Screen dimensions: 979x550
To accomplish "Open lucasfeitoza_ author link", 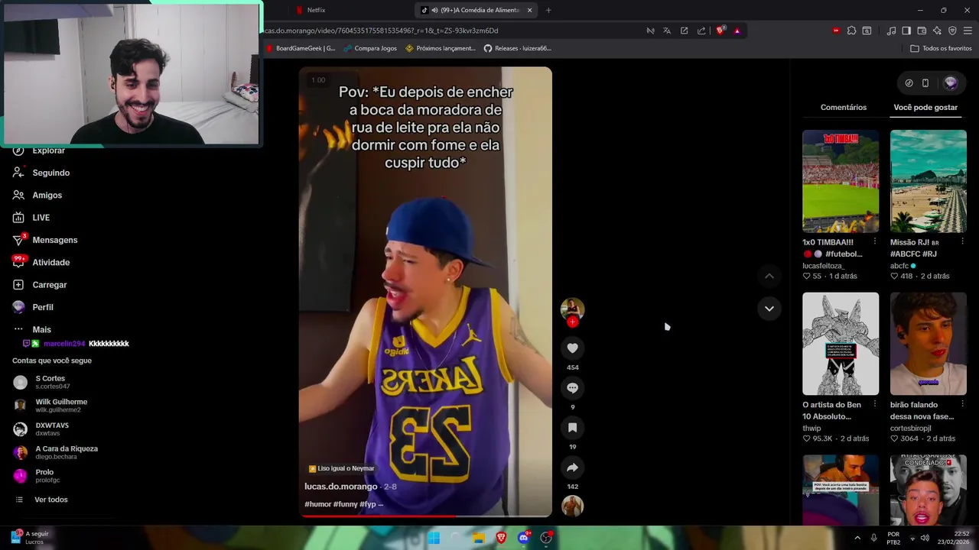I will point(823,266).
